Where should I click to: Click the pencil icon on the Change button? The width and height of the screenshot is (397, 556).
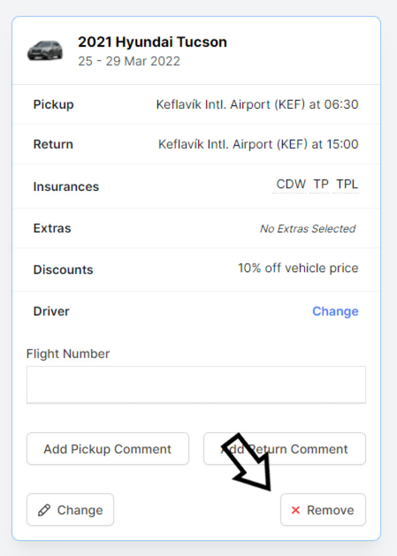pyautogui.click(x=44, y=510)
